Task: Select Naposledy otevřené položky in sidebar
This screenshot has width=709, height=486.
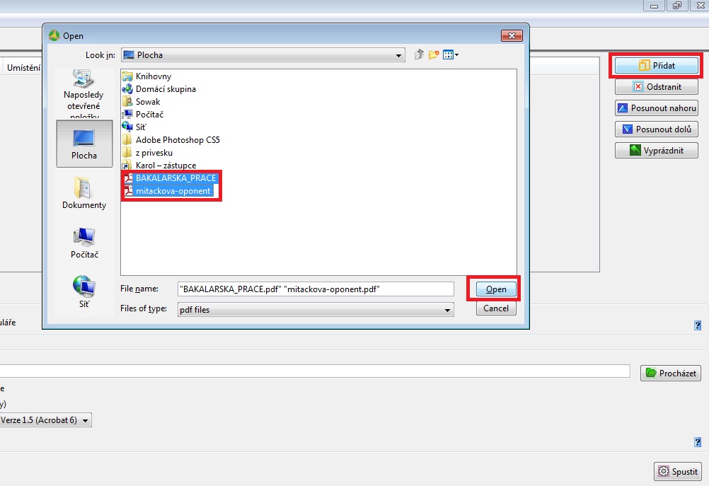Action: tap(83, 95)
